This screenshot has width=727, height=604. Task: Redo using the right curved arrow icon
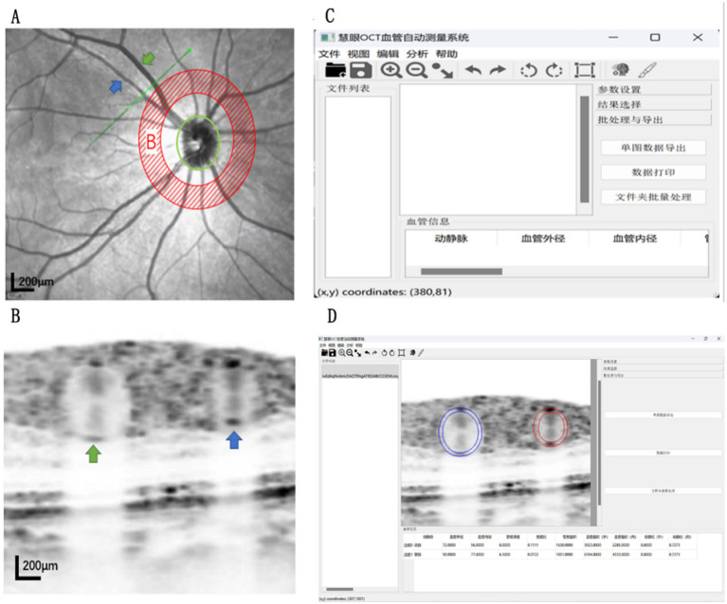(x=497, y=70)
